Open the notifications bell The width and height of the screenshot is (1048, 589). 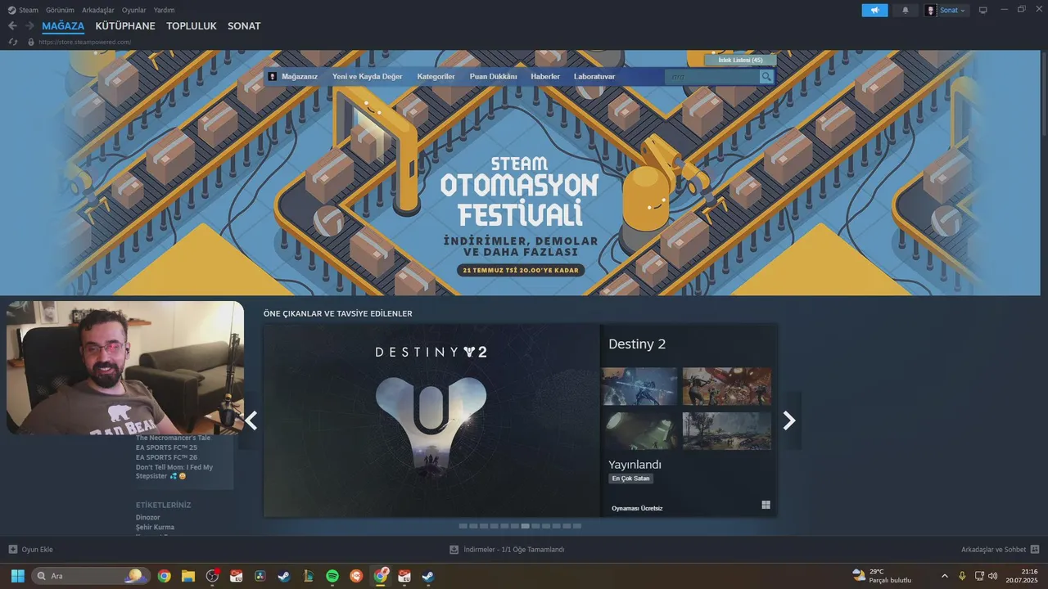(x=905, y=10)
